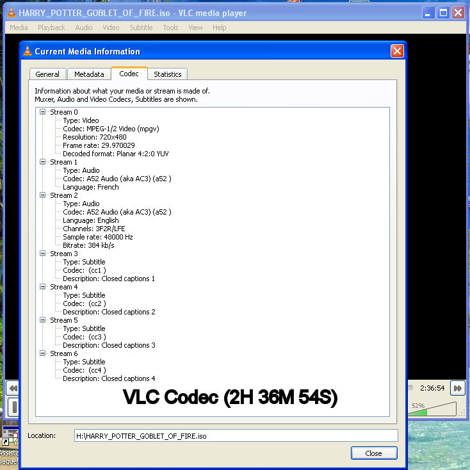Viewport: 470px width, 470px height.
Task: Select 'Description: Closed captions 2' row
Action: (109, 312)
